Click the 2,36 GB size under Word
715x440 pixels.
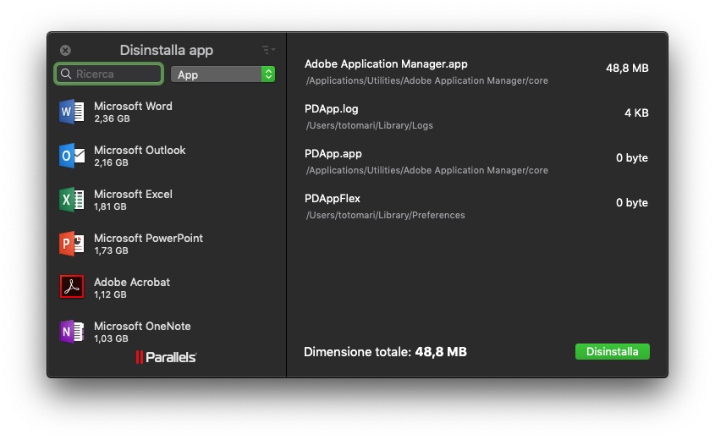(112, 118)
